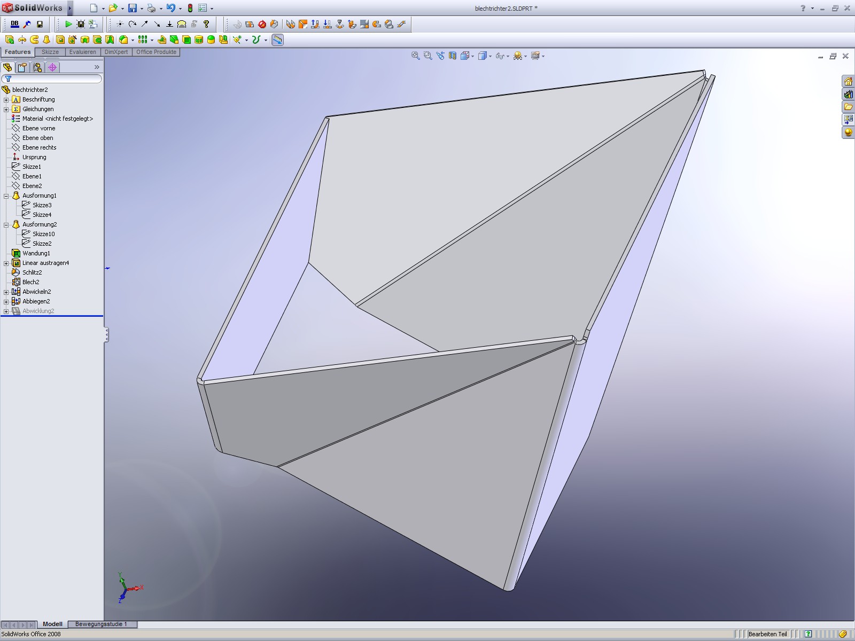Select the Skizze10 tree item
Viewport: 855px width, 641px height.
[43, 234]
